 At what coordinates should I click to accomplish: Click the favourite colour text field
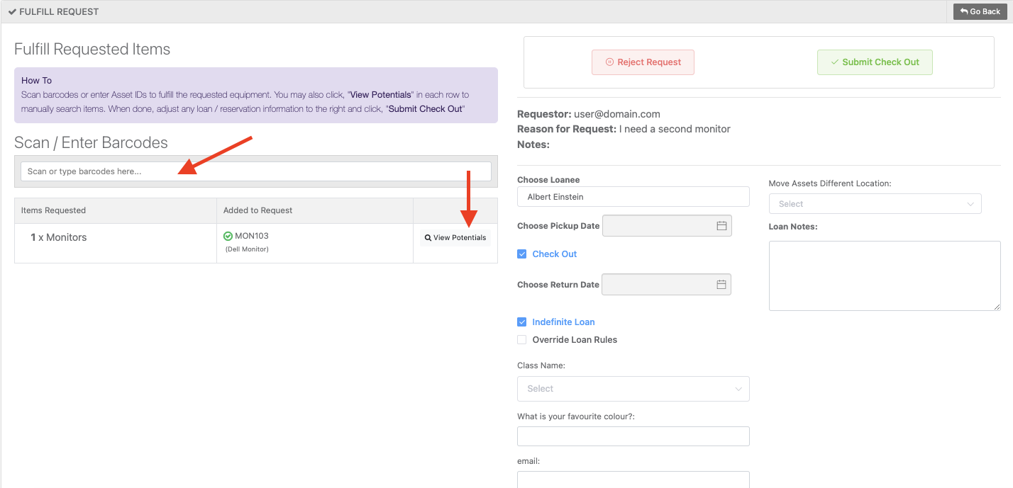point(633,436)
